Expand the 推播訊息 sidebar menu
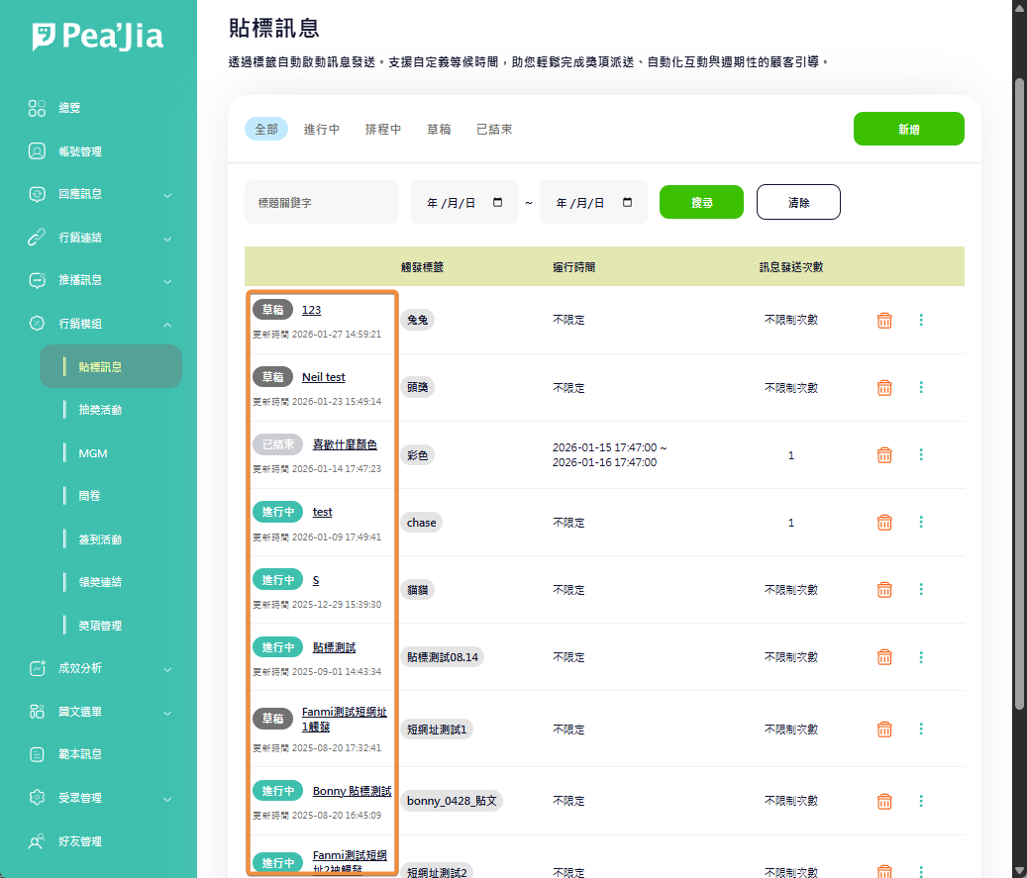The image size is (1027, 878). click(x=166, y=281)
